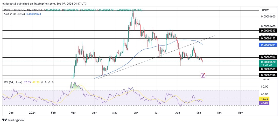Select the RSI (14, close) indicator label
Viewport: 280px width, 124px height.
click(13, 82)
